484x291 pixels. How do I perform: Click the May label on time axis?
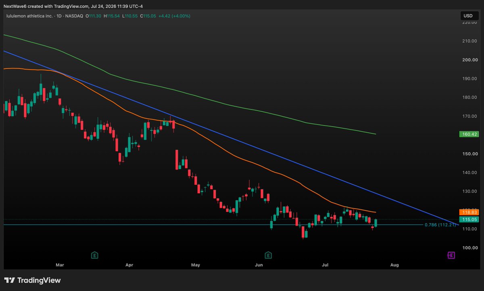pos(196,265)
